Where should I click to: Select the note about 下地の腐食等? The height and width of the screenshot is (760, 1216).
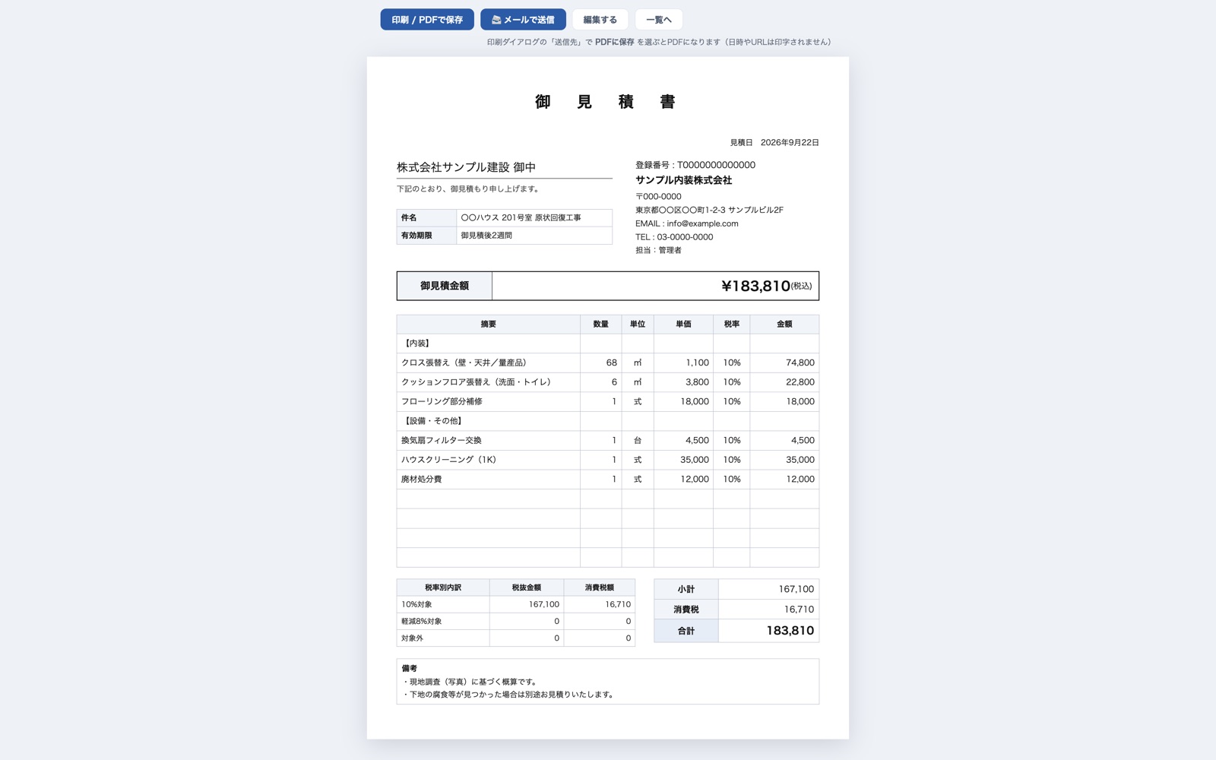click(508, 695)
